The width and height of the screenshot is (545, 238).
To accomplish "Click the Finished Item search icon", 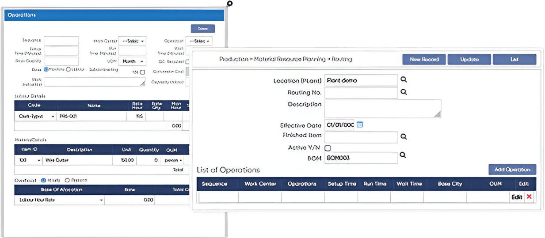I will 403,137.
